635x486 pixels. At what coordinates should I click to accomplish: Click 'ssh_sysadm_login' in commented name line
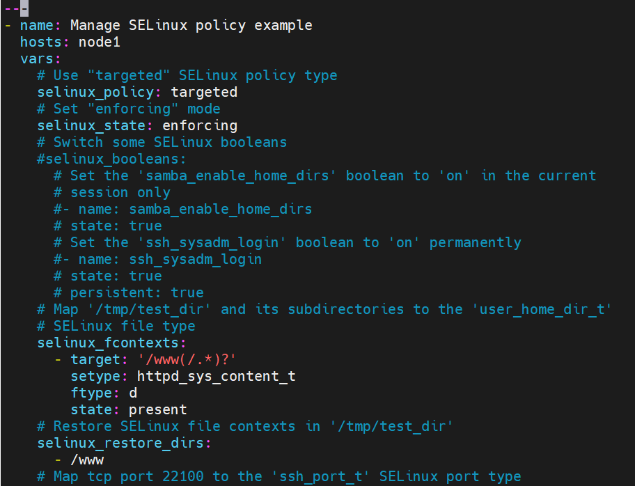(x=196, y=260)
